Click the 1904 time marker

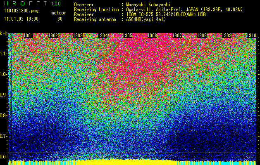[103, 35]
